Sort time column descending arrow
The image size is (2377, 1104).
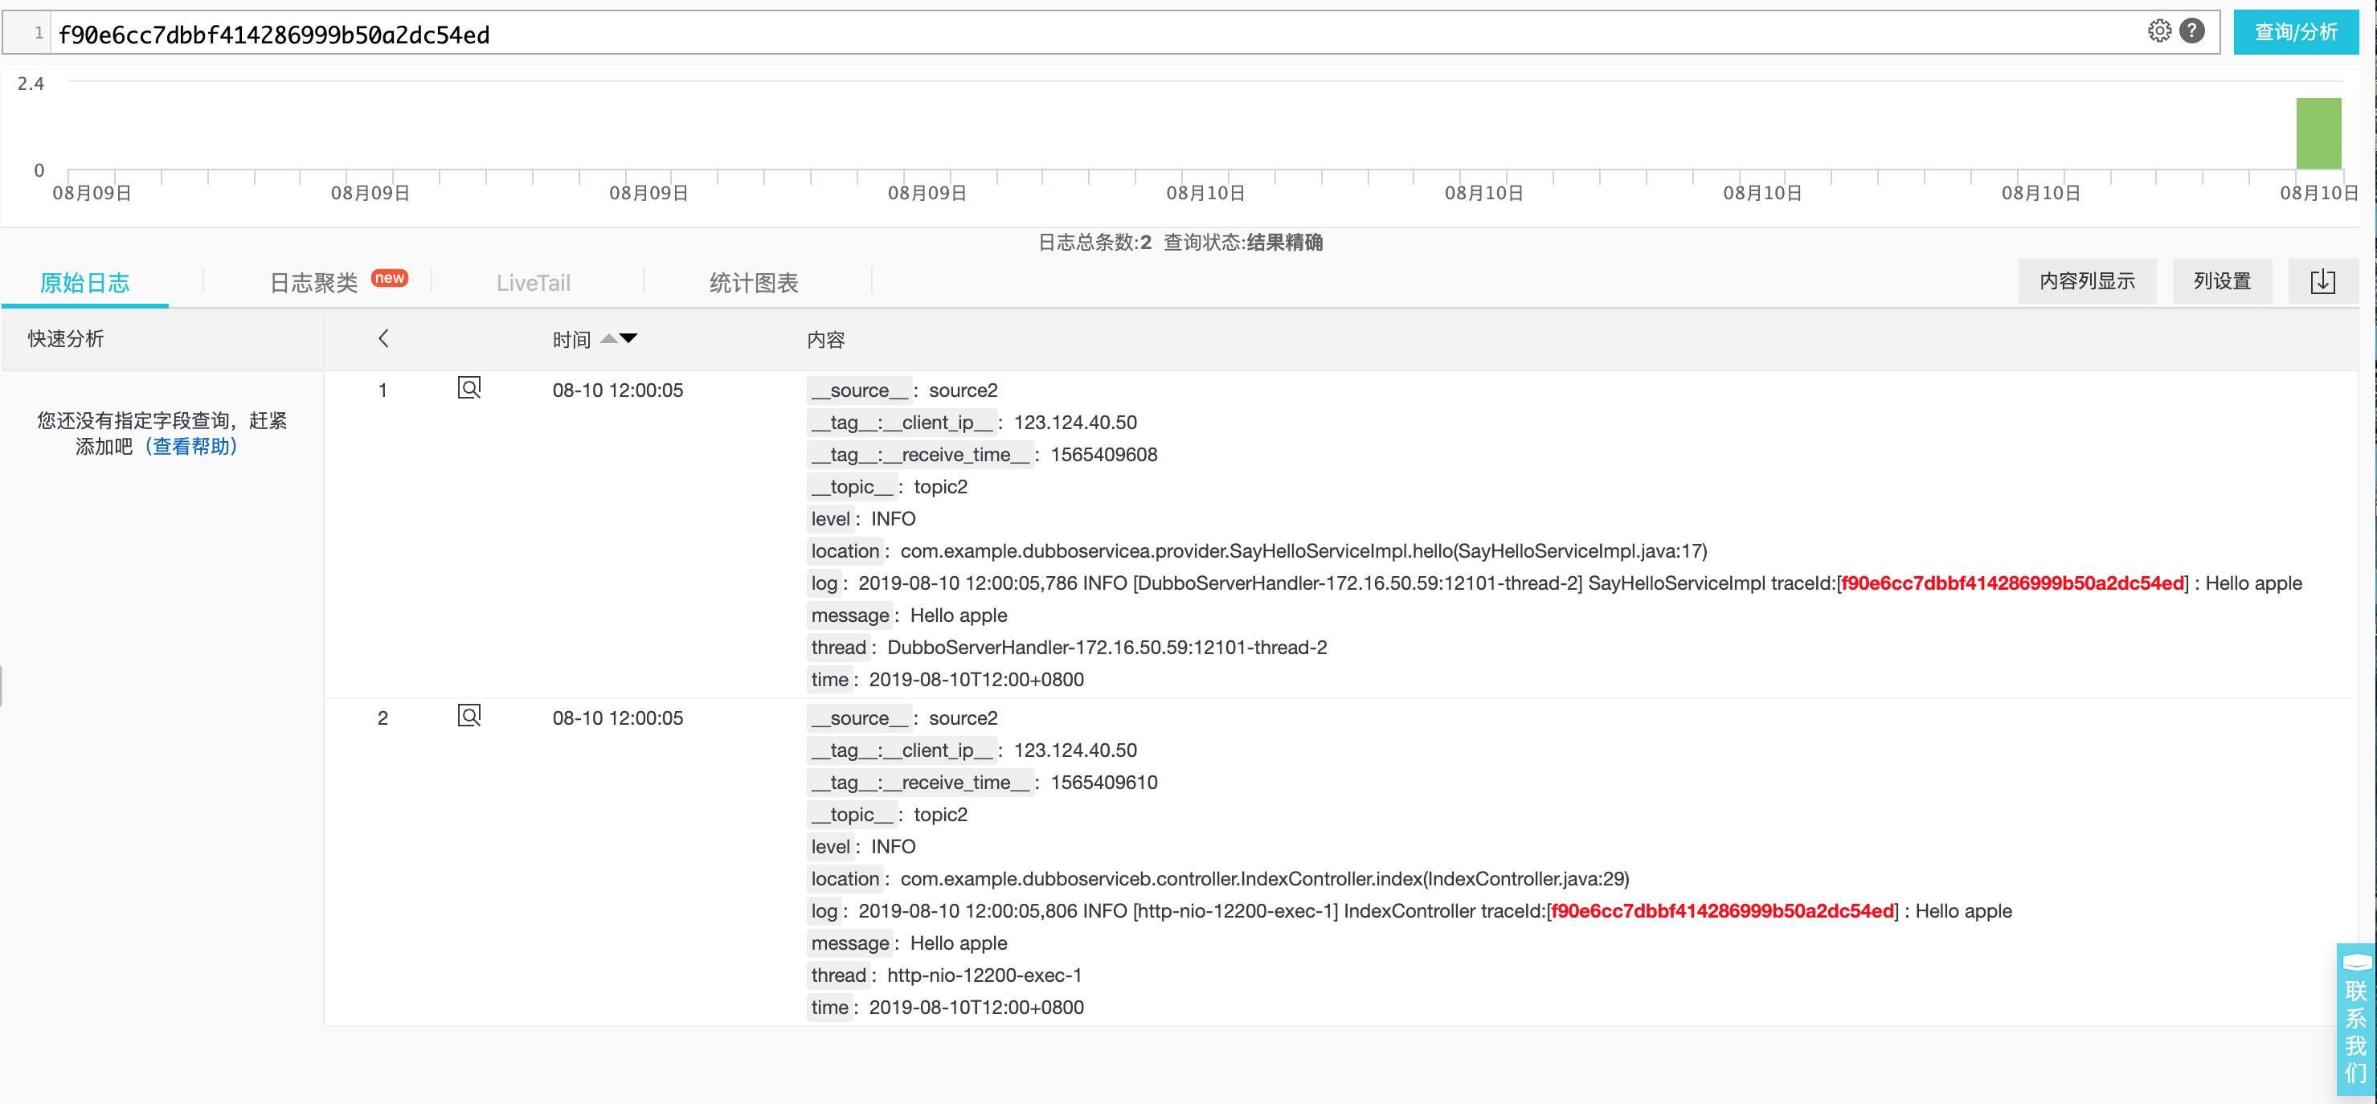(628, 338)
